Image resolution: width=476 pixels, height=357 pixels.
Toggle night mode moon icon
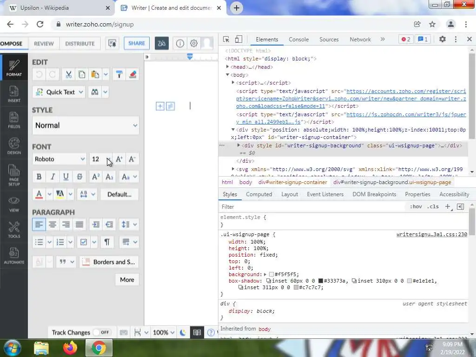pyautogui.click(x=183, y=332)
